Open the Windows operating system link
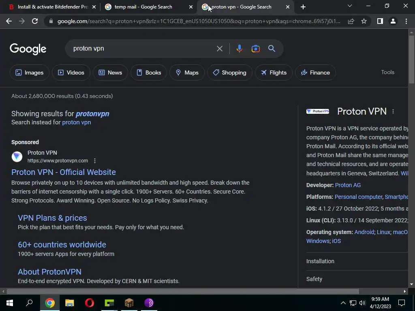The width and height of the screenshot is (415, 311). coord(318,241)
